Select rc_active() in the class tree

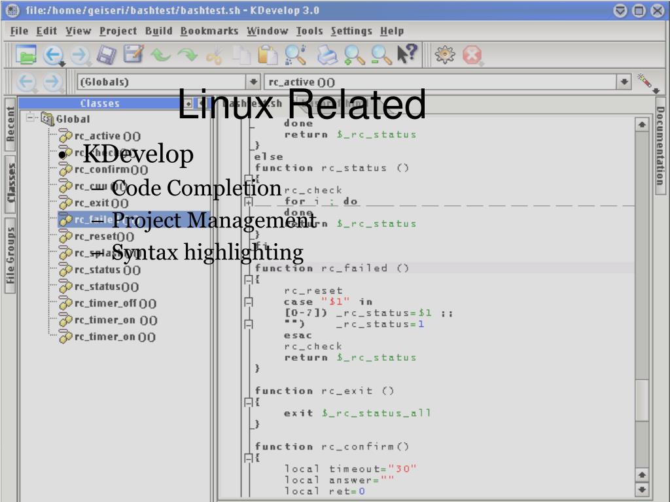(x=107, y=136)
